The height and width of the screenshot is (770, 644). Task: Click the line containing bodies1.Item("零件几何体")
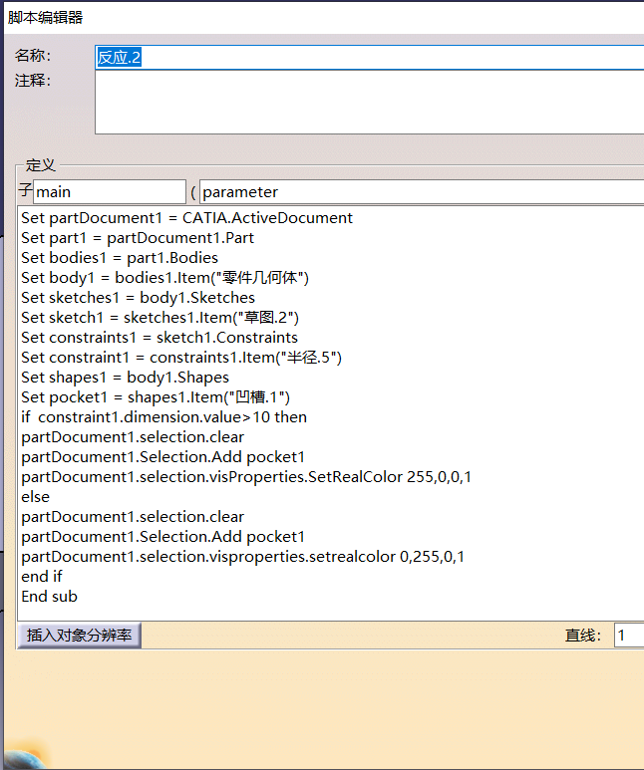pyautogui.click(x=164, y=278)
